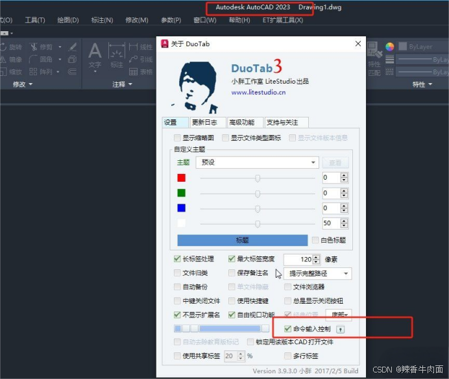The image size is (449, 379).
Task: Open the 绘图(D) menu
Action: coord(68,20)
